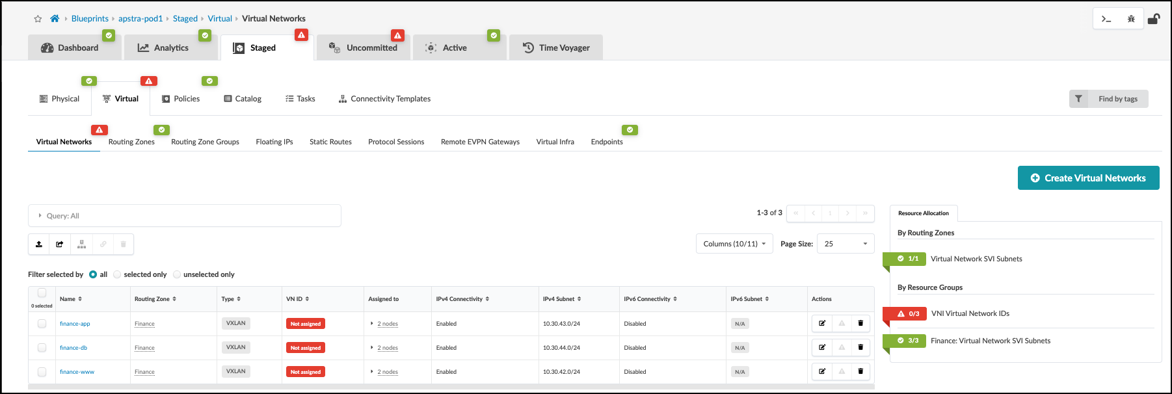Click the export icon in the table toolbar
The width and height of the screenshot is (1172, 394).
coord(60,244)
